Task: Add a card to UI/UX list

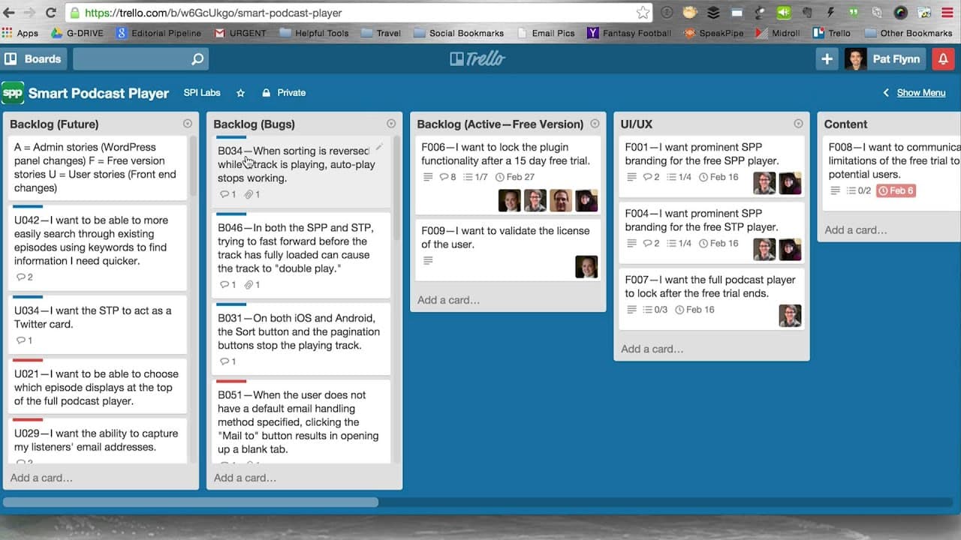Action: click(x=652, y=349)
